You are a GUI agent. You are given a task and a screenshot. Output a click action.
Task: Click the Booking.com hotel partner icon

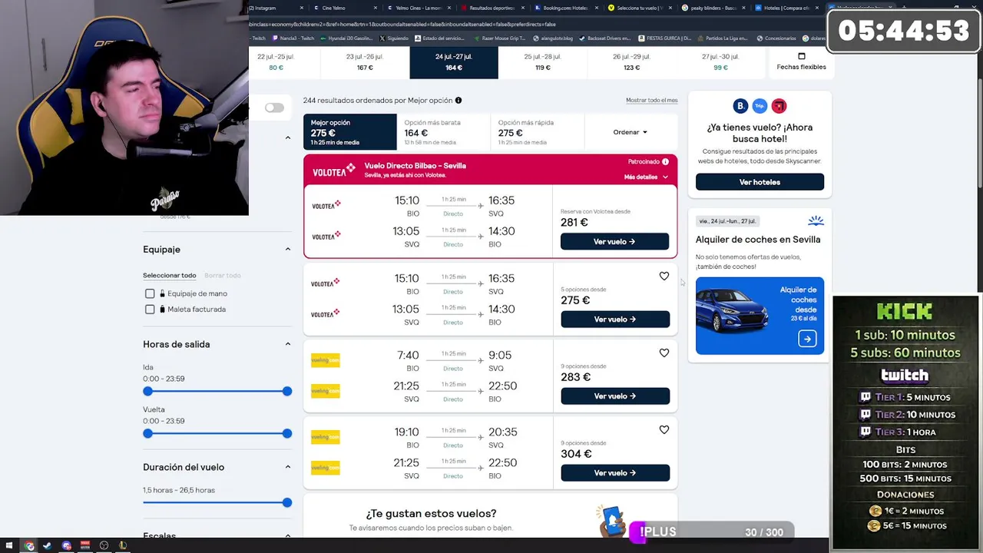(740, 106)
